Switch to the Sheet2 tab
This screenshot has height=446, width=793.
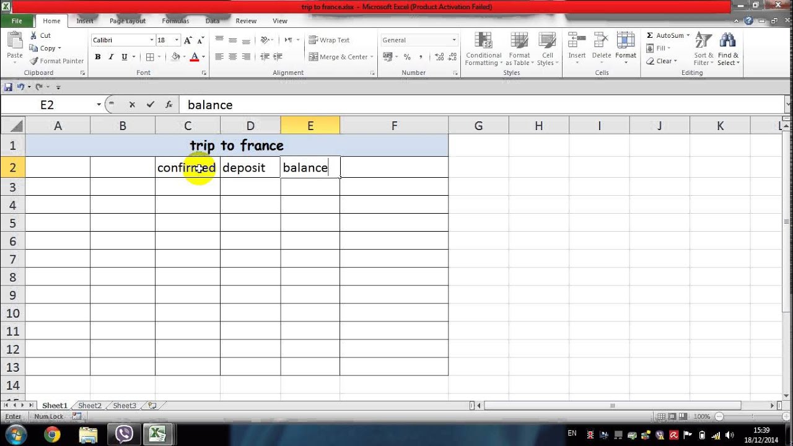tap(89, 406)
